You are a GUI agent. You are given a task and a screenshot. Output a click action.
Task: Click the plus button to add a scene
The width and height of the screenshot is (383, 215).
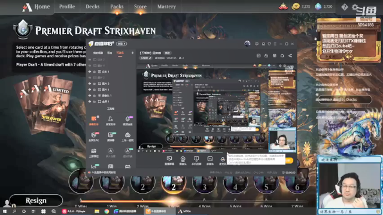132,53
